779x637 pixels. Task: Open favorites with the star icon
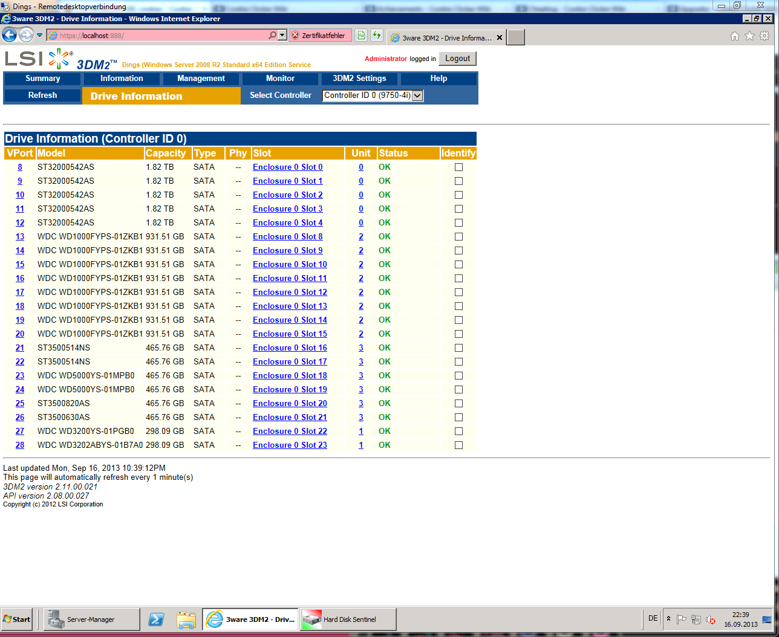pyautogui.click(x=749, y=36)
